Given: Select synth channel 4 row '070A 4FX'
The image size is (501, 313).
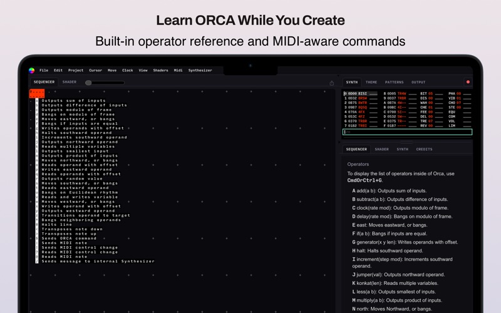Looking at the screenshot, I should tap(361, 112).
